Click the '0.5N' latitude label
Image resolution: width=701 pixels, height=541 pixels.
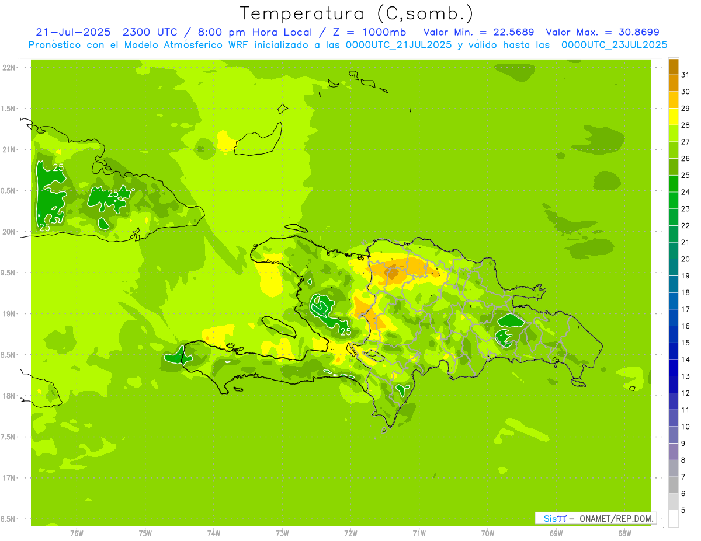[x=9, y=191]
